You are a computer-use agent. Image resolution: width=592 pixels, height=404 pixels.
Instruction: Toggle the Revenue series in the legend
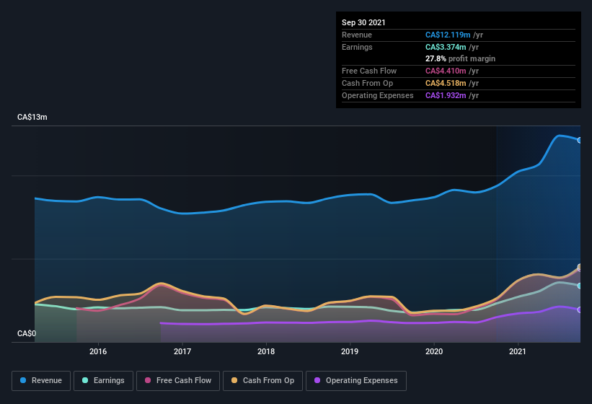(41, 381)
